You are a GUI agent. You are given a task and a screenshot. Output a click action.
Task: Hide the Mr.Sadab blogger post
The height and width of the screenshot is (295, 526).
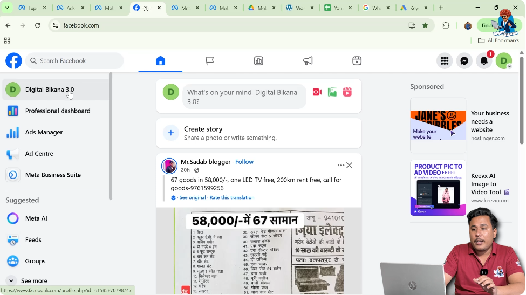click(x=350, y=165)
